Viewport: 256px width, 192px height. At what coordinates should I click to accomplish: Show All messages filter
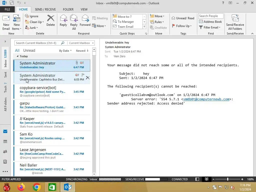pyautogui.click(x=17, y=50)
